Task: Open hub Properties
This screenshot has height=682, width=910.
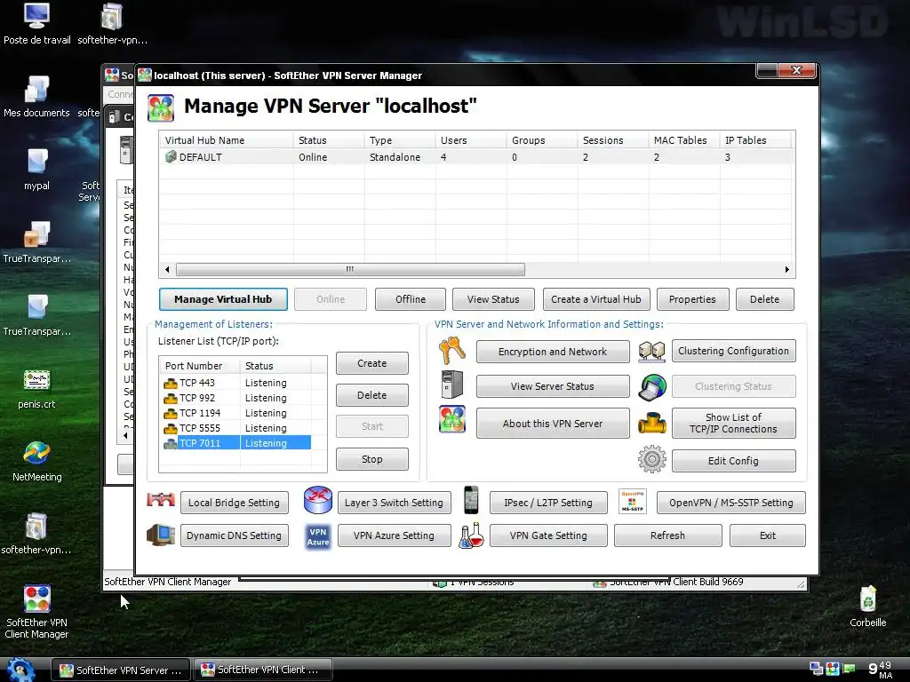Action: pyautogui.click(x=692, y=299)
